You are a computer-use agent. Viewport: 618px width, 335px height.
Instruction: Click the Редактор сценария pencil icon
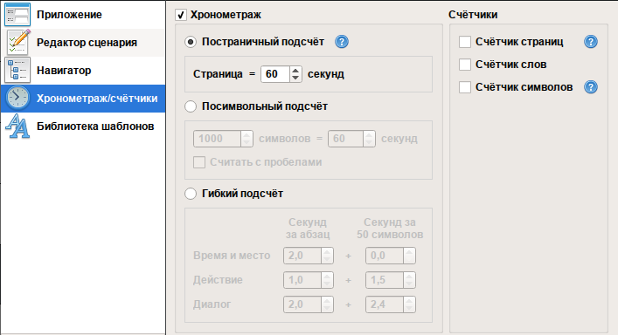[17, 43]
